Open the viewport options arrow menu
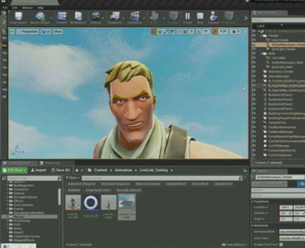305x248 pixels. [x=12, y=32]
